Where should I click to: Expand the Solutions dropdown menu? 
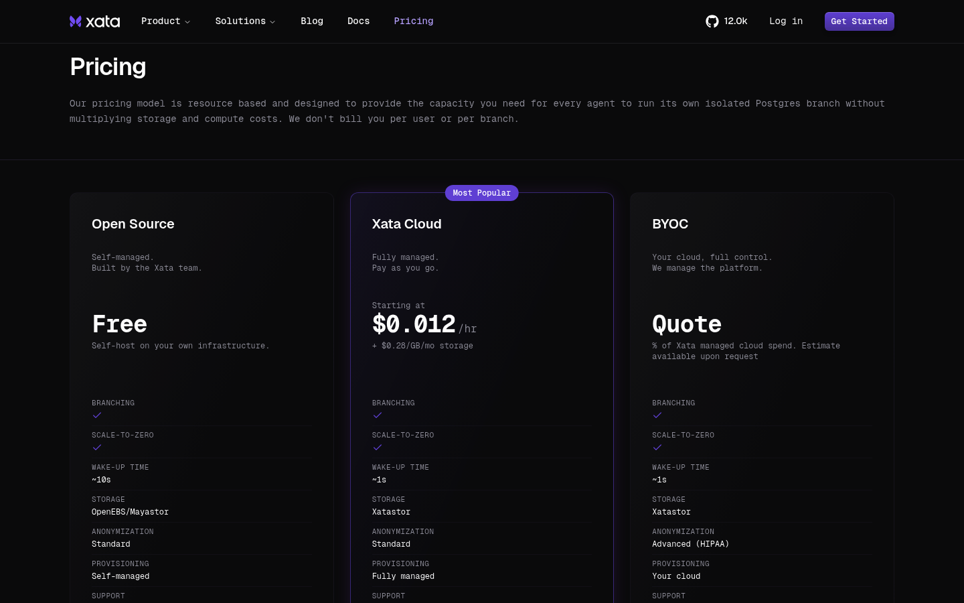click(x=245, y=21)
